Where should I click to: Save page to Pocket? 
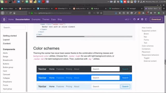click(98, 13)
